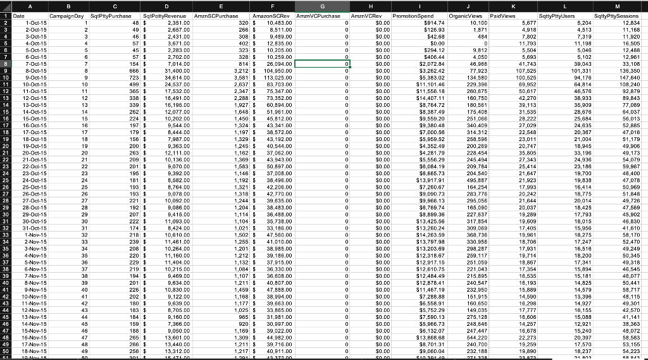
Task: Click the 'AmznSCPurchase' header cell
Action: click(x=221, y=16)
